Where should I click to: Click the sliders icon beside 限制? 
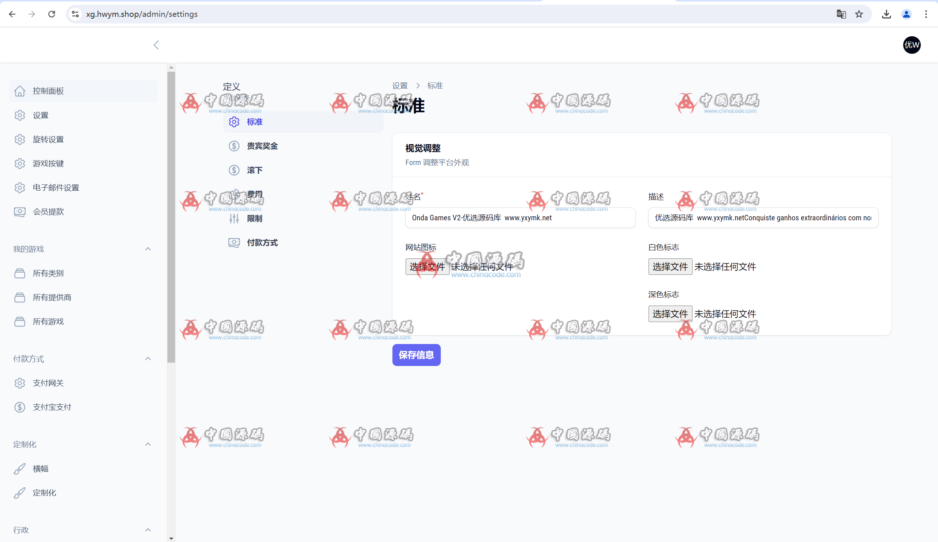[x=234, y=218]
